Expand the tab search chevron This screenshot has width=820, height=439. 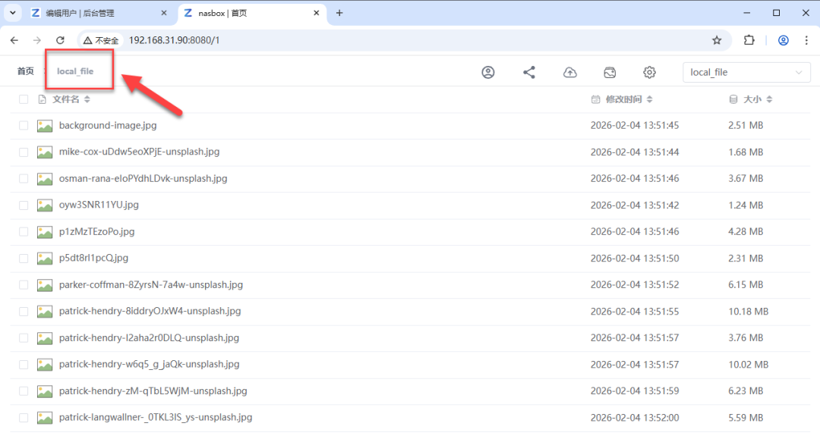[13, 13]
